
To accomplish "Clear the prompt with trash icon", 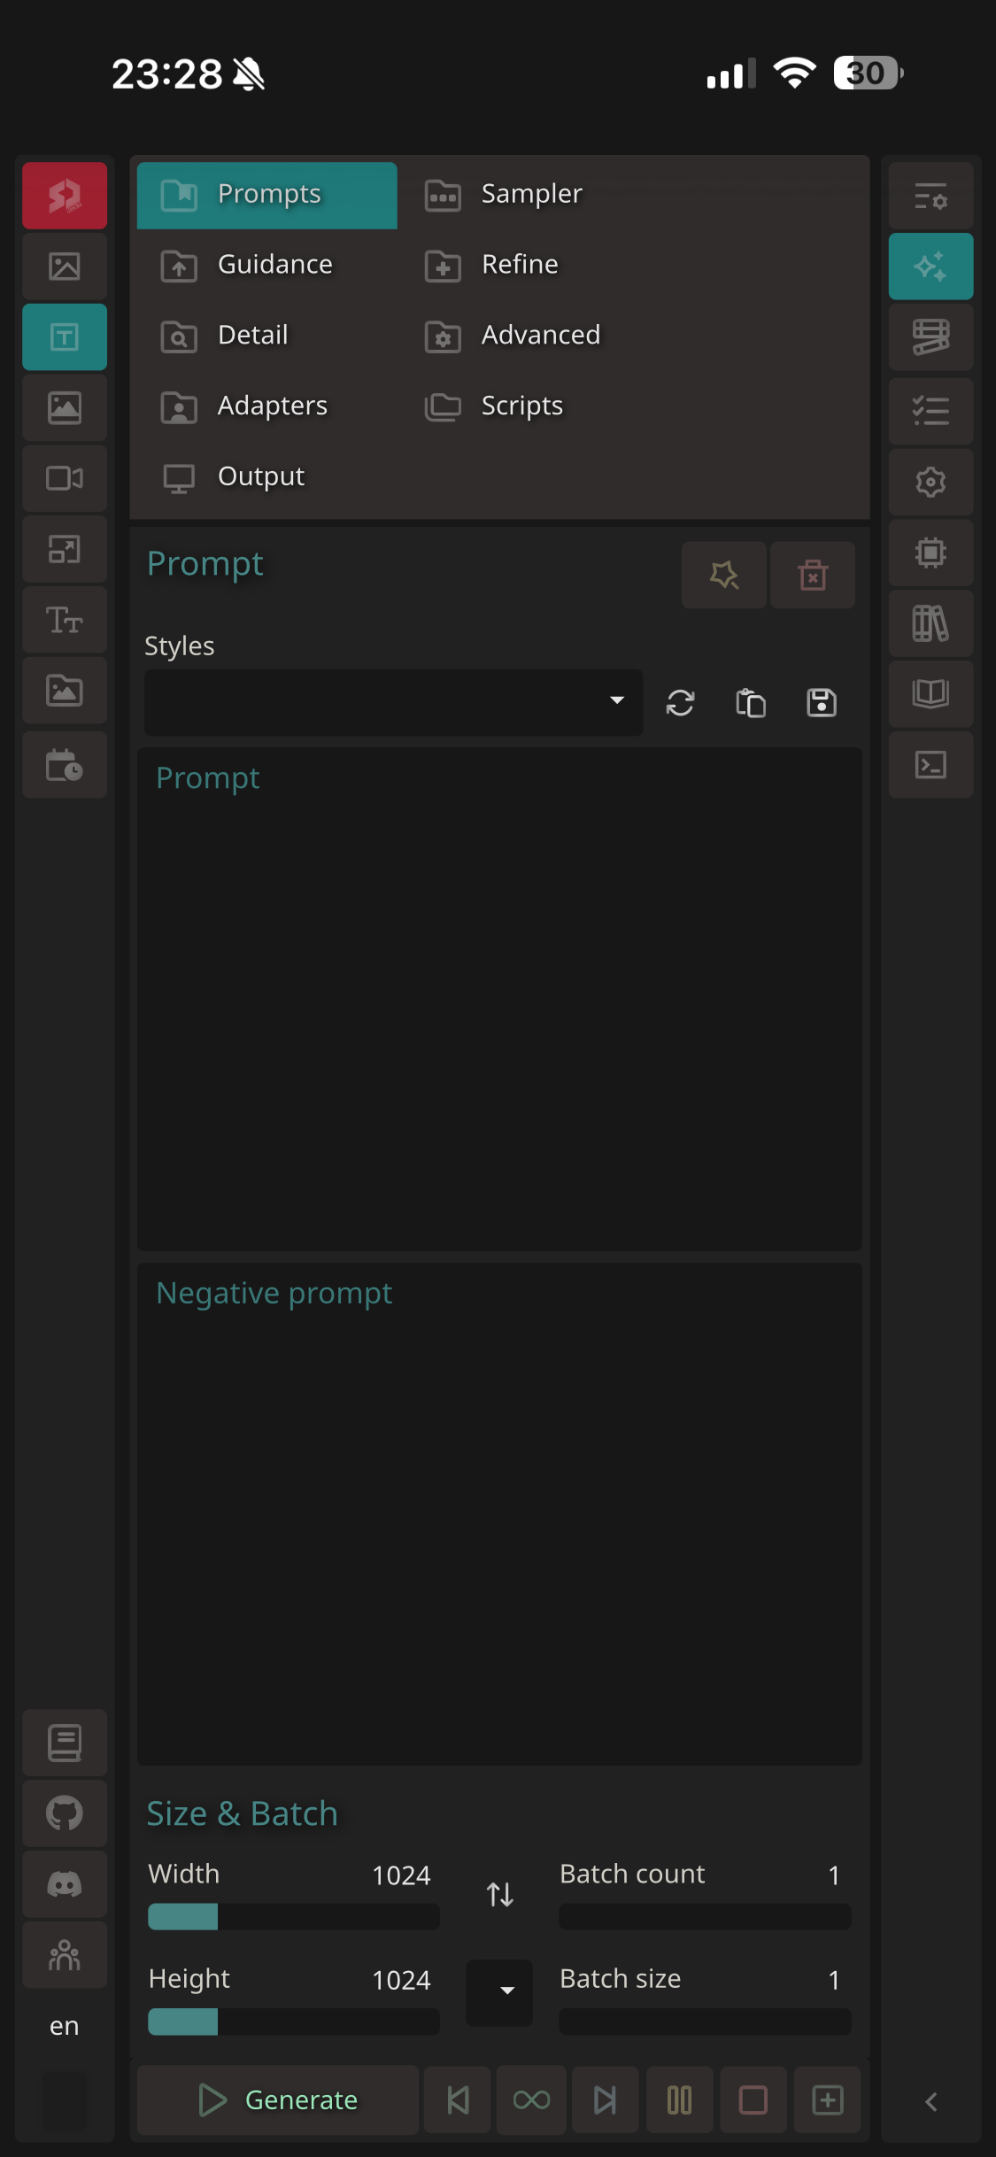I will [812, 575].
